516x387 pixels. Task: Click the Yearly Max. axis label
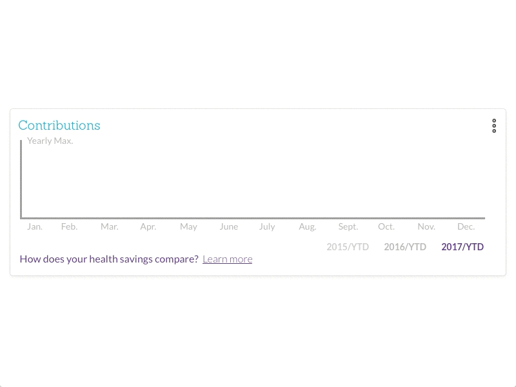[50, 141]
